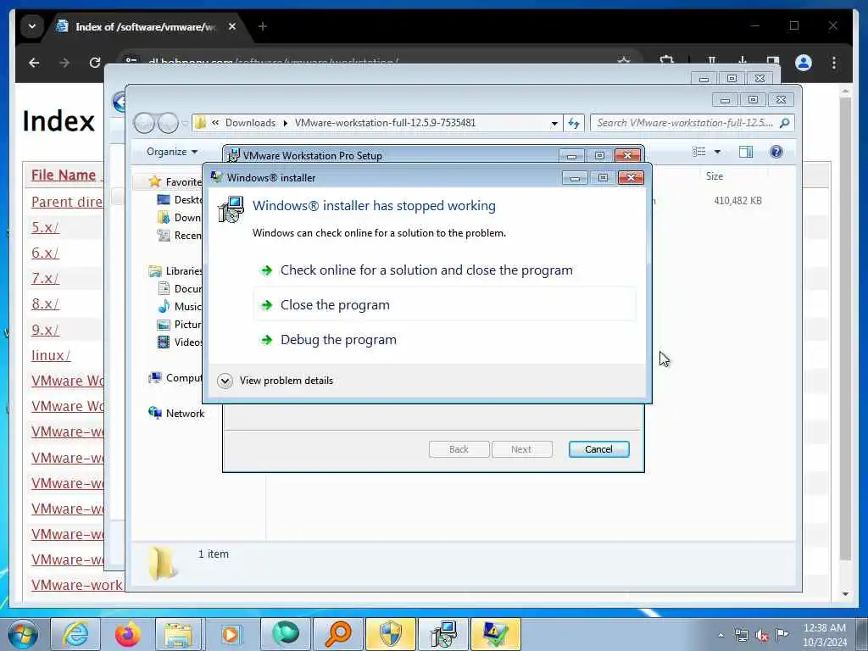This screenshot has height=651, width=868.
Task: Open address bar history dropdown in Explorer
Action: 554,124
